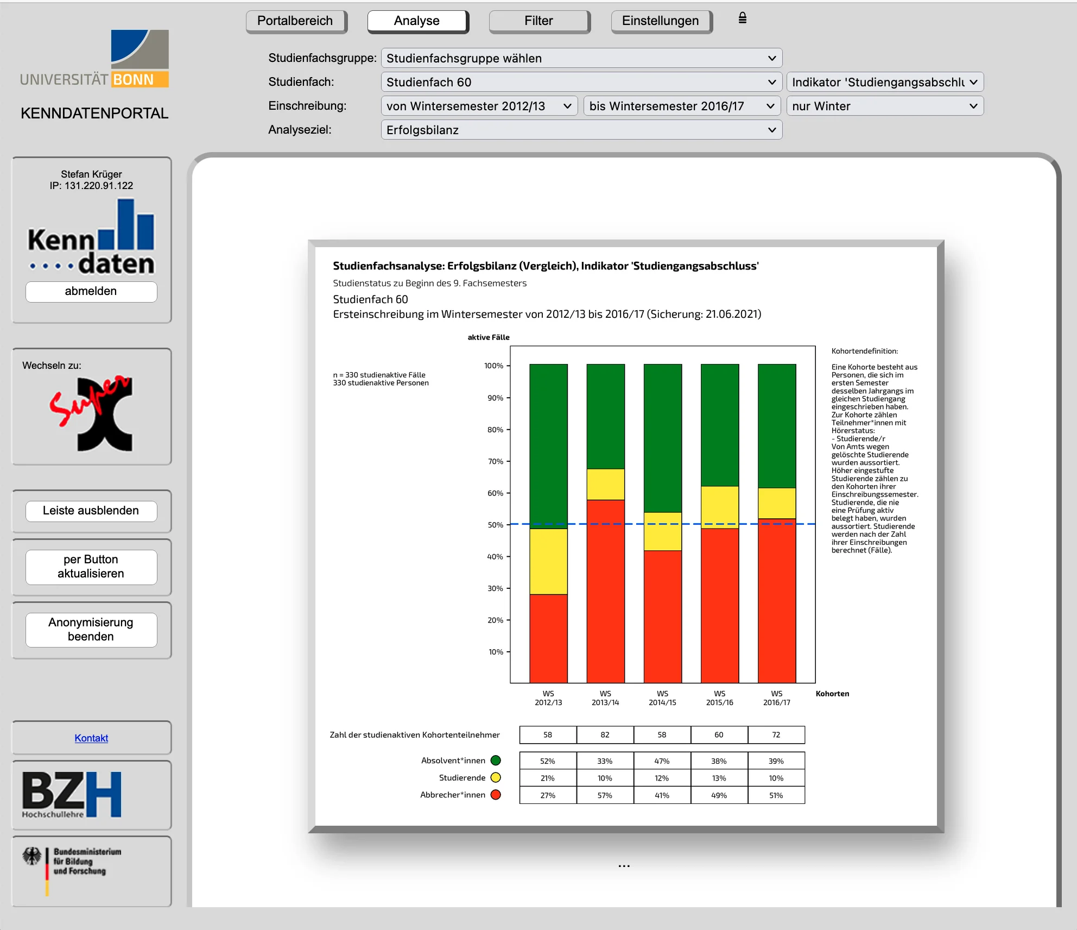Toggle Anonymisierung beenden
Viewport: 1077px width, 930px height.
(x=91, y=629)
